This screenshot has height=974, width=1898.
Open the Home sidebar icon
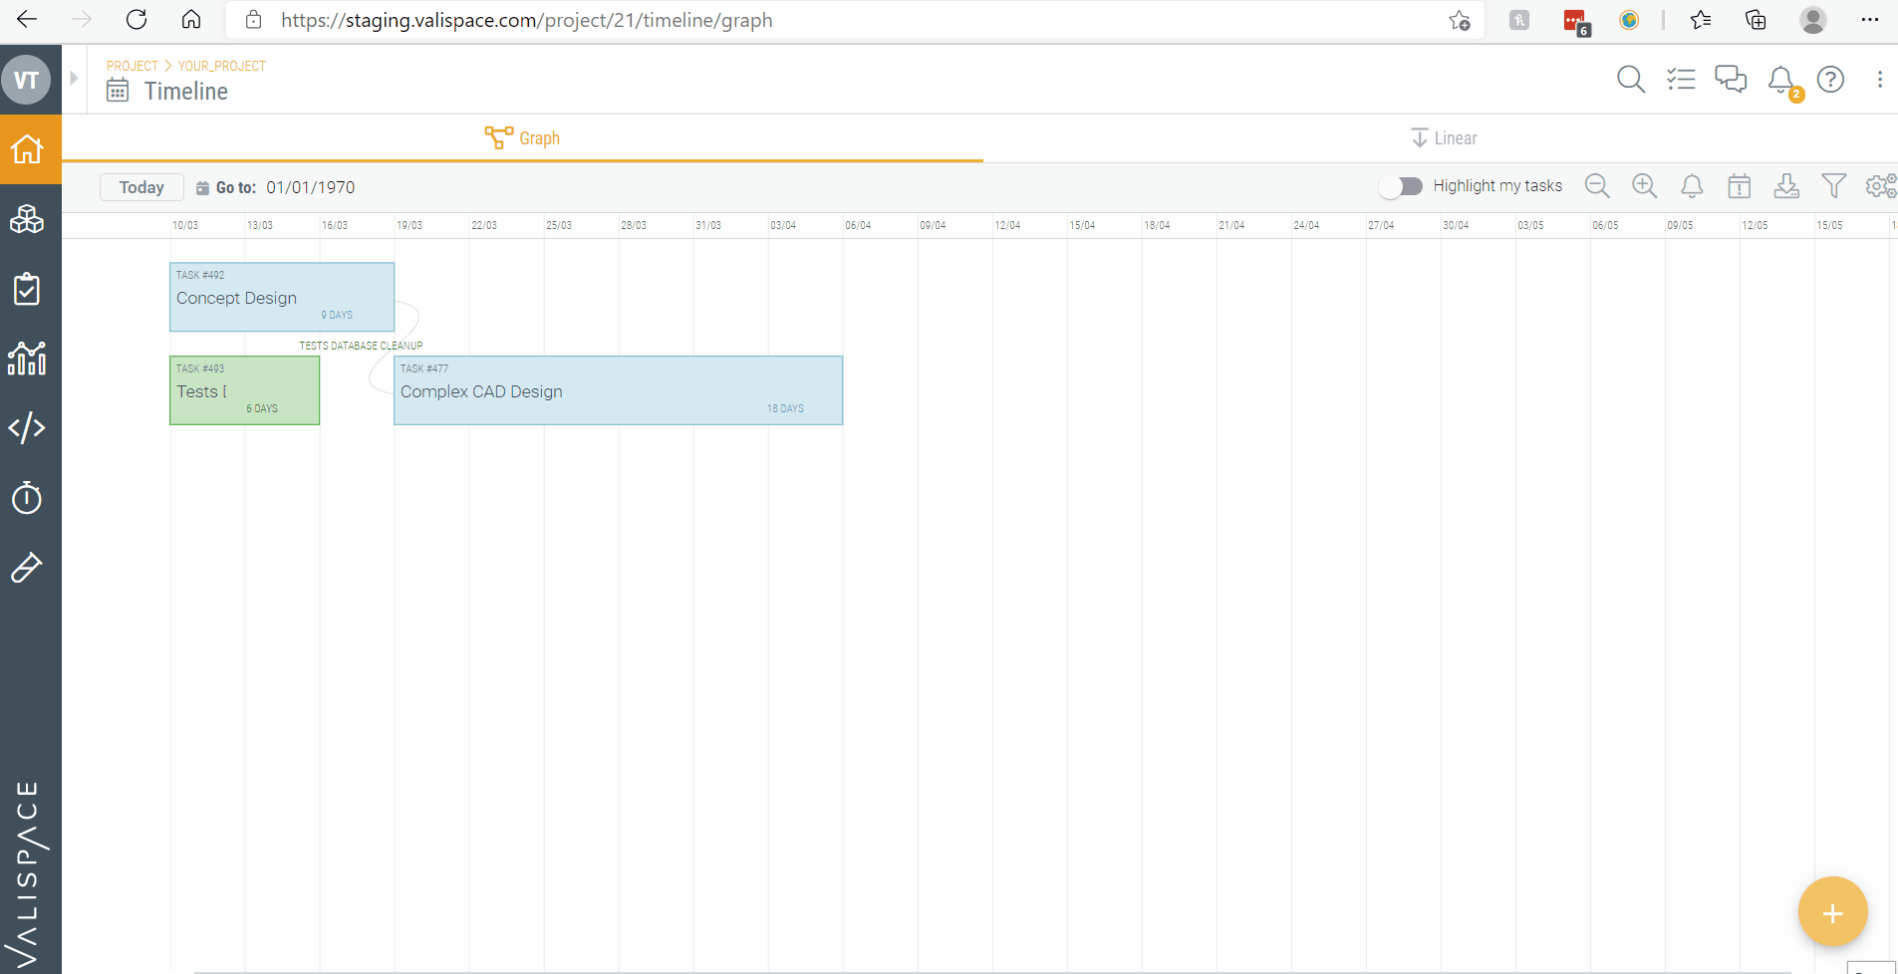coord(27,149)
